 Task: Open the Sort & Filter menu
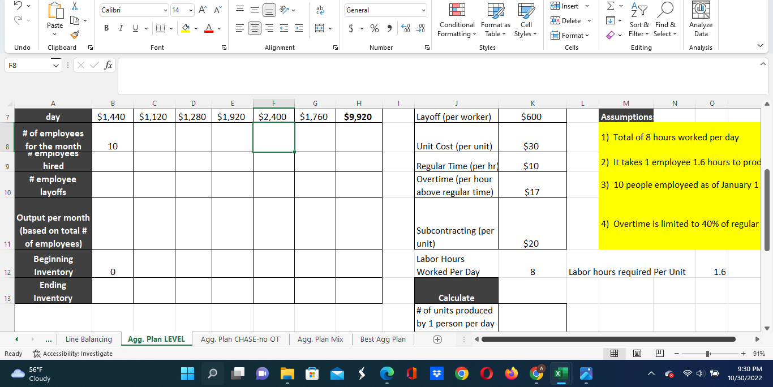coord(640,20)
